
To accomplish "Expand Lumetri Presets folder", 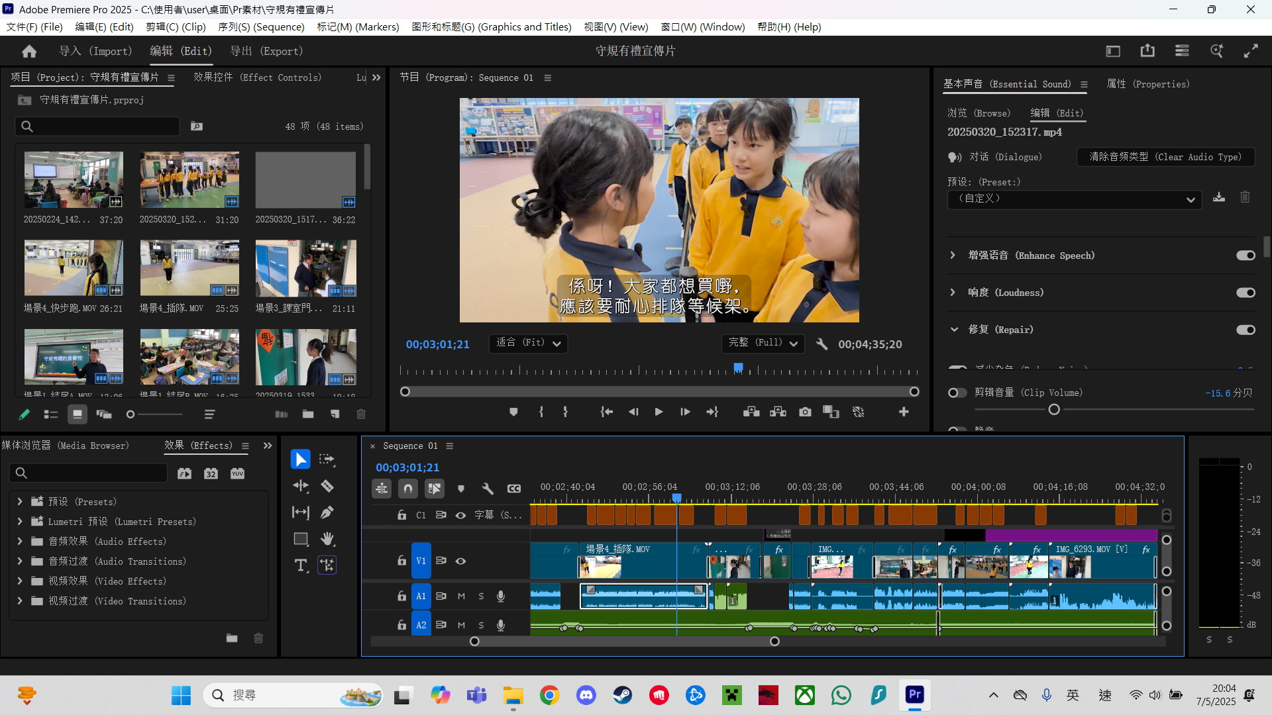I will coord(19,522).
